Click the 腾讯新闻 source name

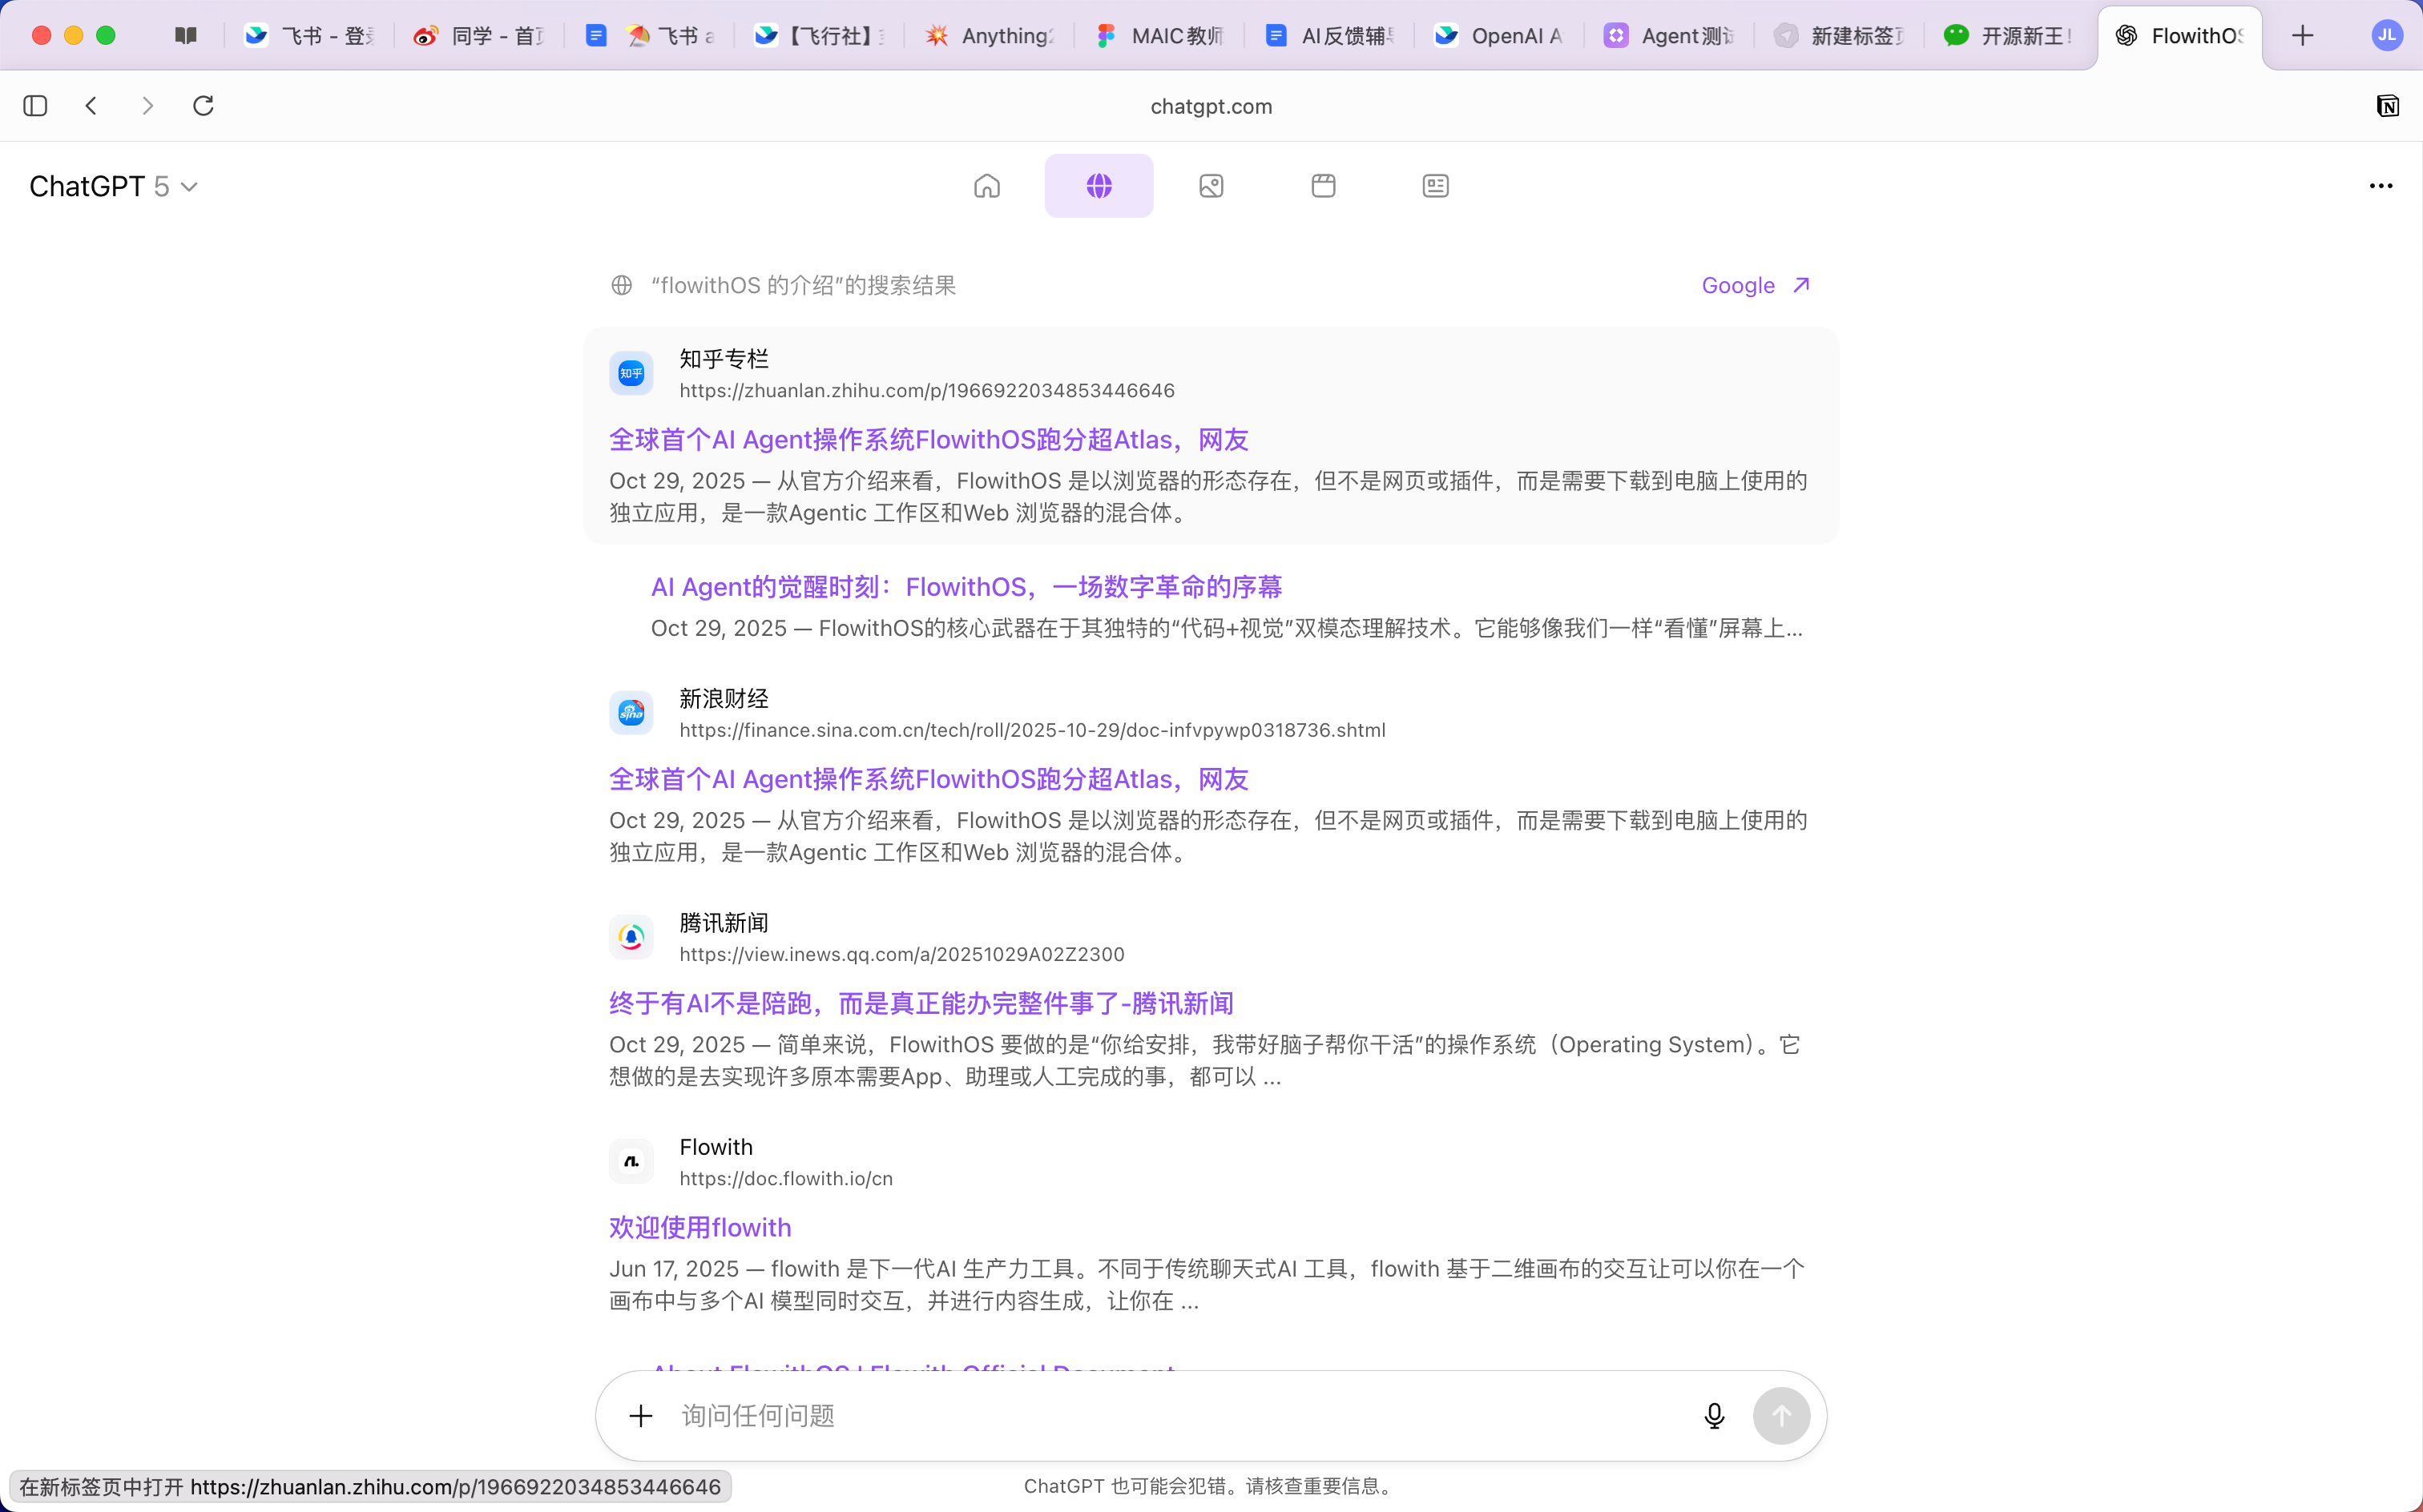click(724, 922)
